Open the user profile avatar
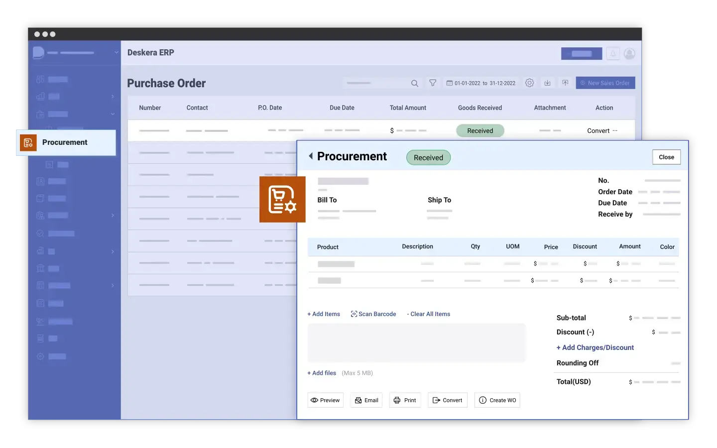 coord(629,54)
